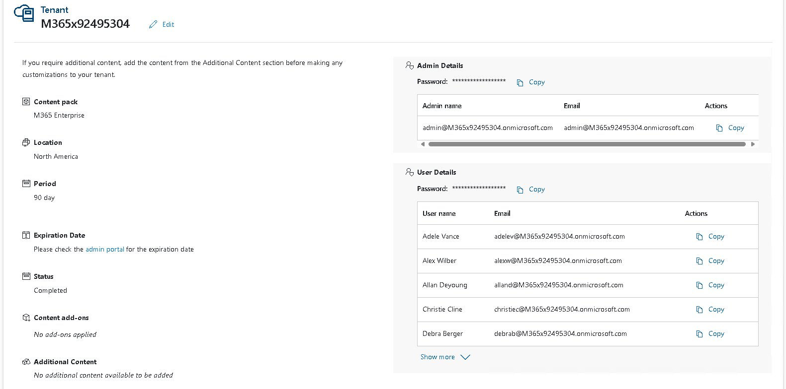Click the admin table scrollbar left arrow
The image size is (786, 389).
(x=423, y=144)
